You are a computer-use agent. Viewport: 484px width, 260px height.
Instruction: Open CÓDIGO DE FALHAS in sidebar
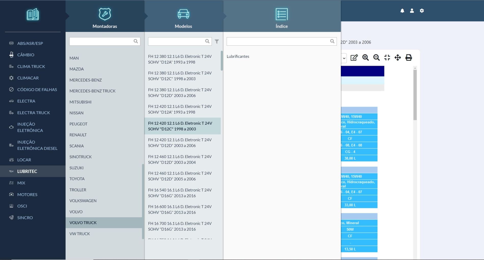[37, 89]
